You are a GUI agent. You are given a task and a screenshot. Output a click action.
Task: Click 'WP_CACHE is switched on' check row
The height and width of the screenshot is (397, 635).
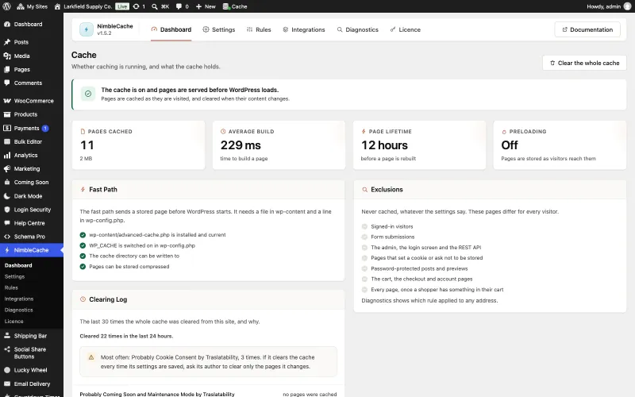coord(137,245)
